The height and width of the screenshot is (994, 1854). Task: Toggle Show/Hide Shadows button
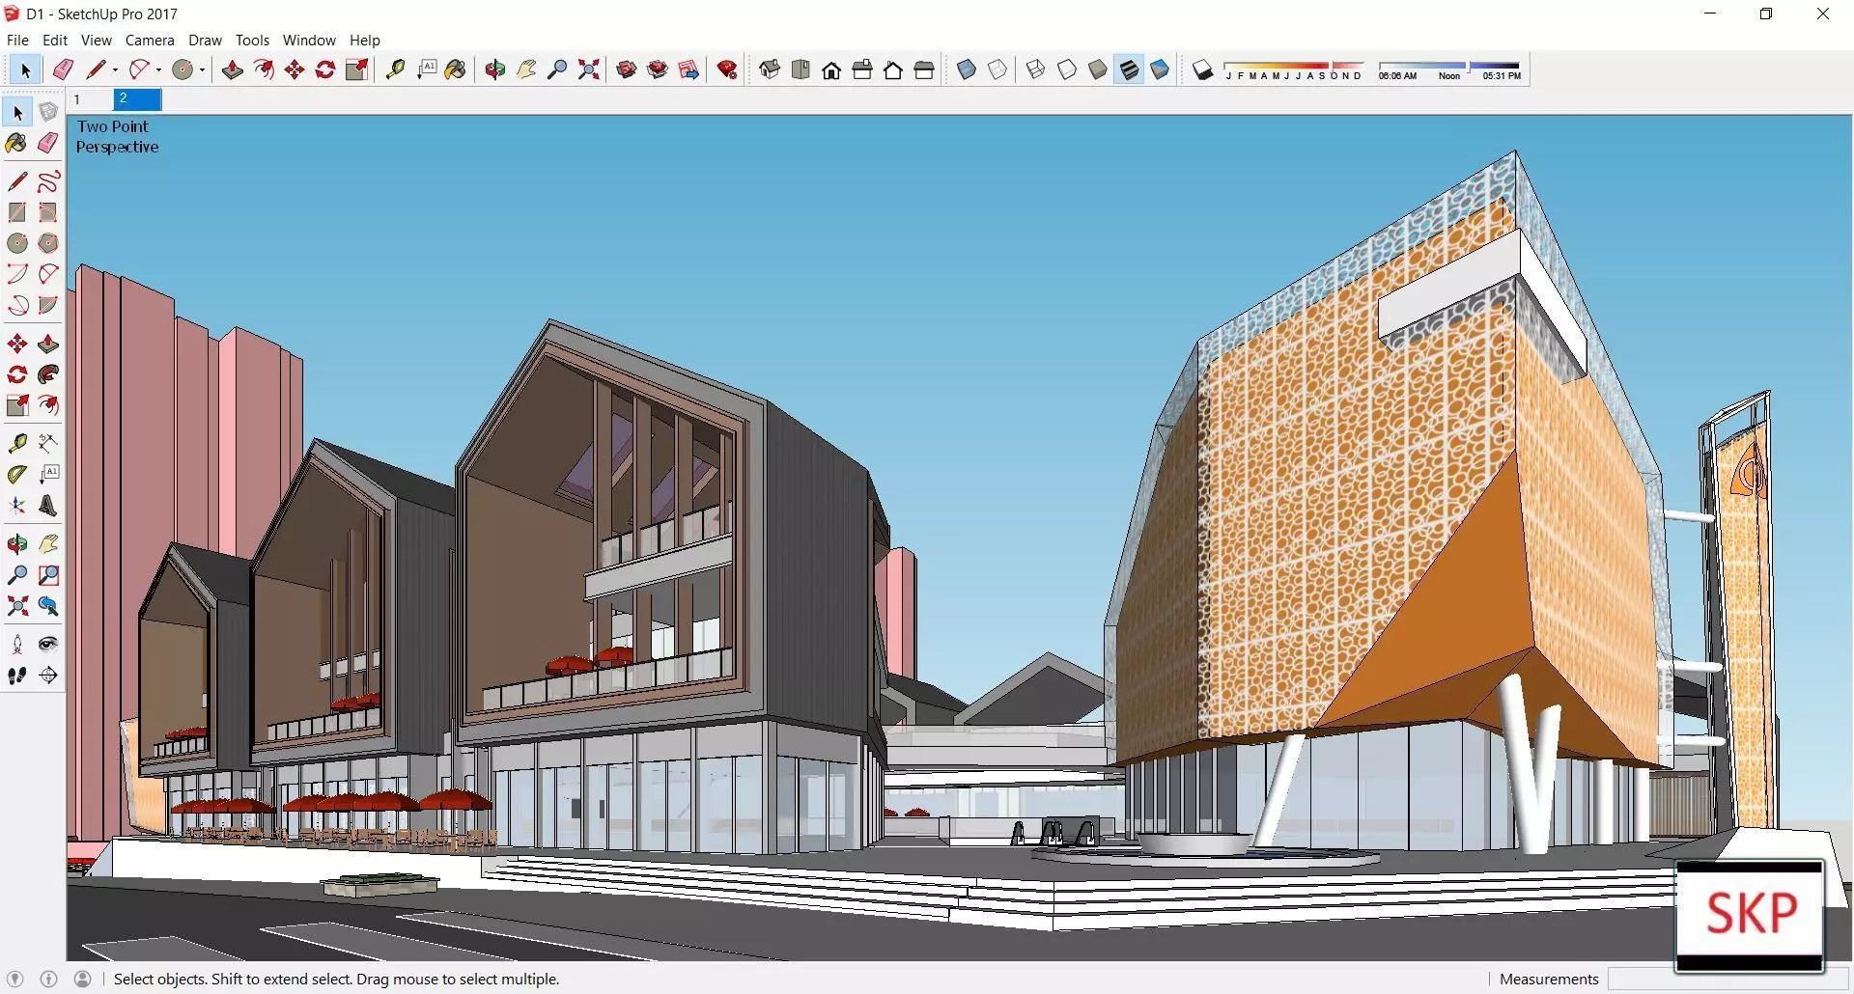coord(1202,69)
